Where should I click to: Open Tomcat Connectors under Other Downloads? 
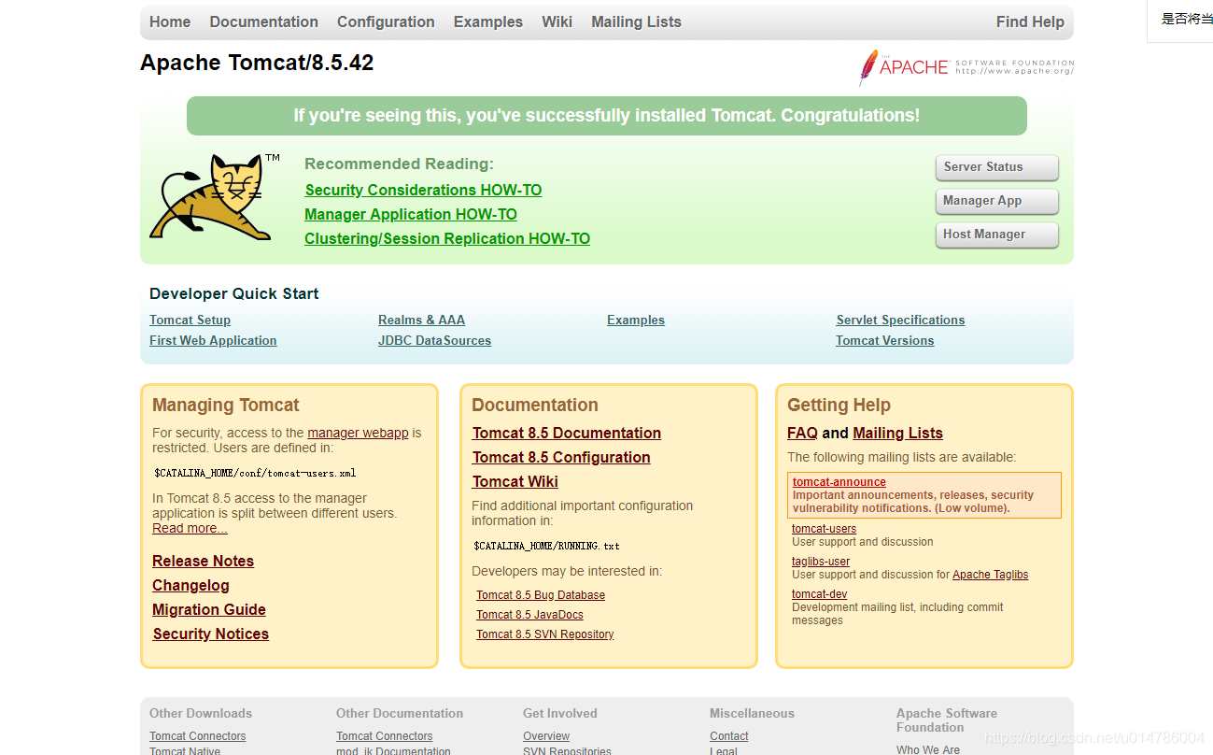point(197,736)
